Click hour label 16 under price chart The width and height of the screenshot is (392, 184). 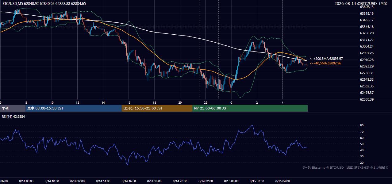(x=129, y=103)
